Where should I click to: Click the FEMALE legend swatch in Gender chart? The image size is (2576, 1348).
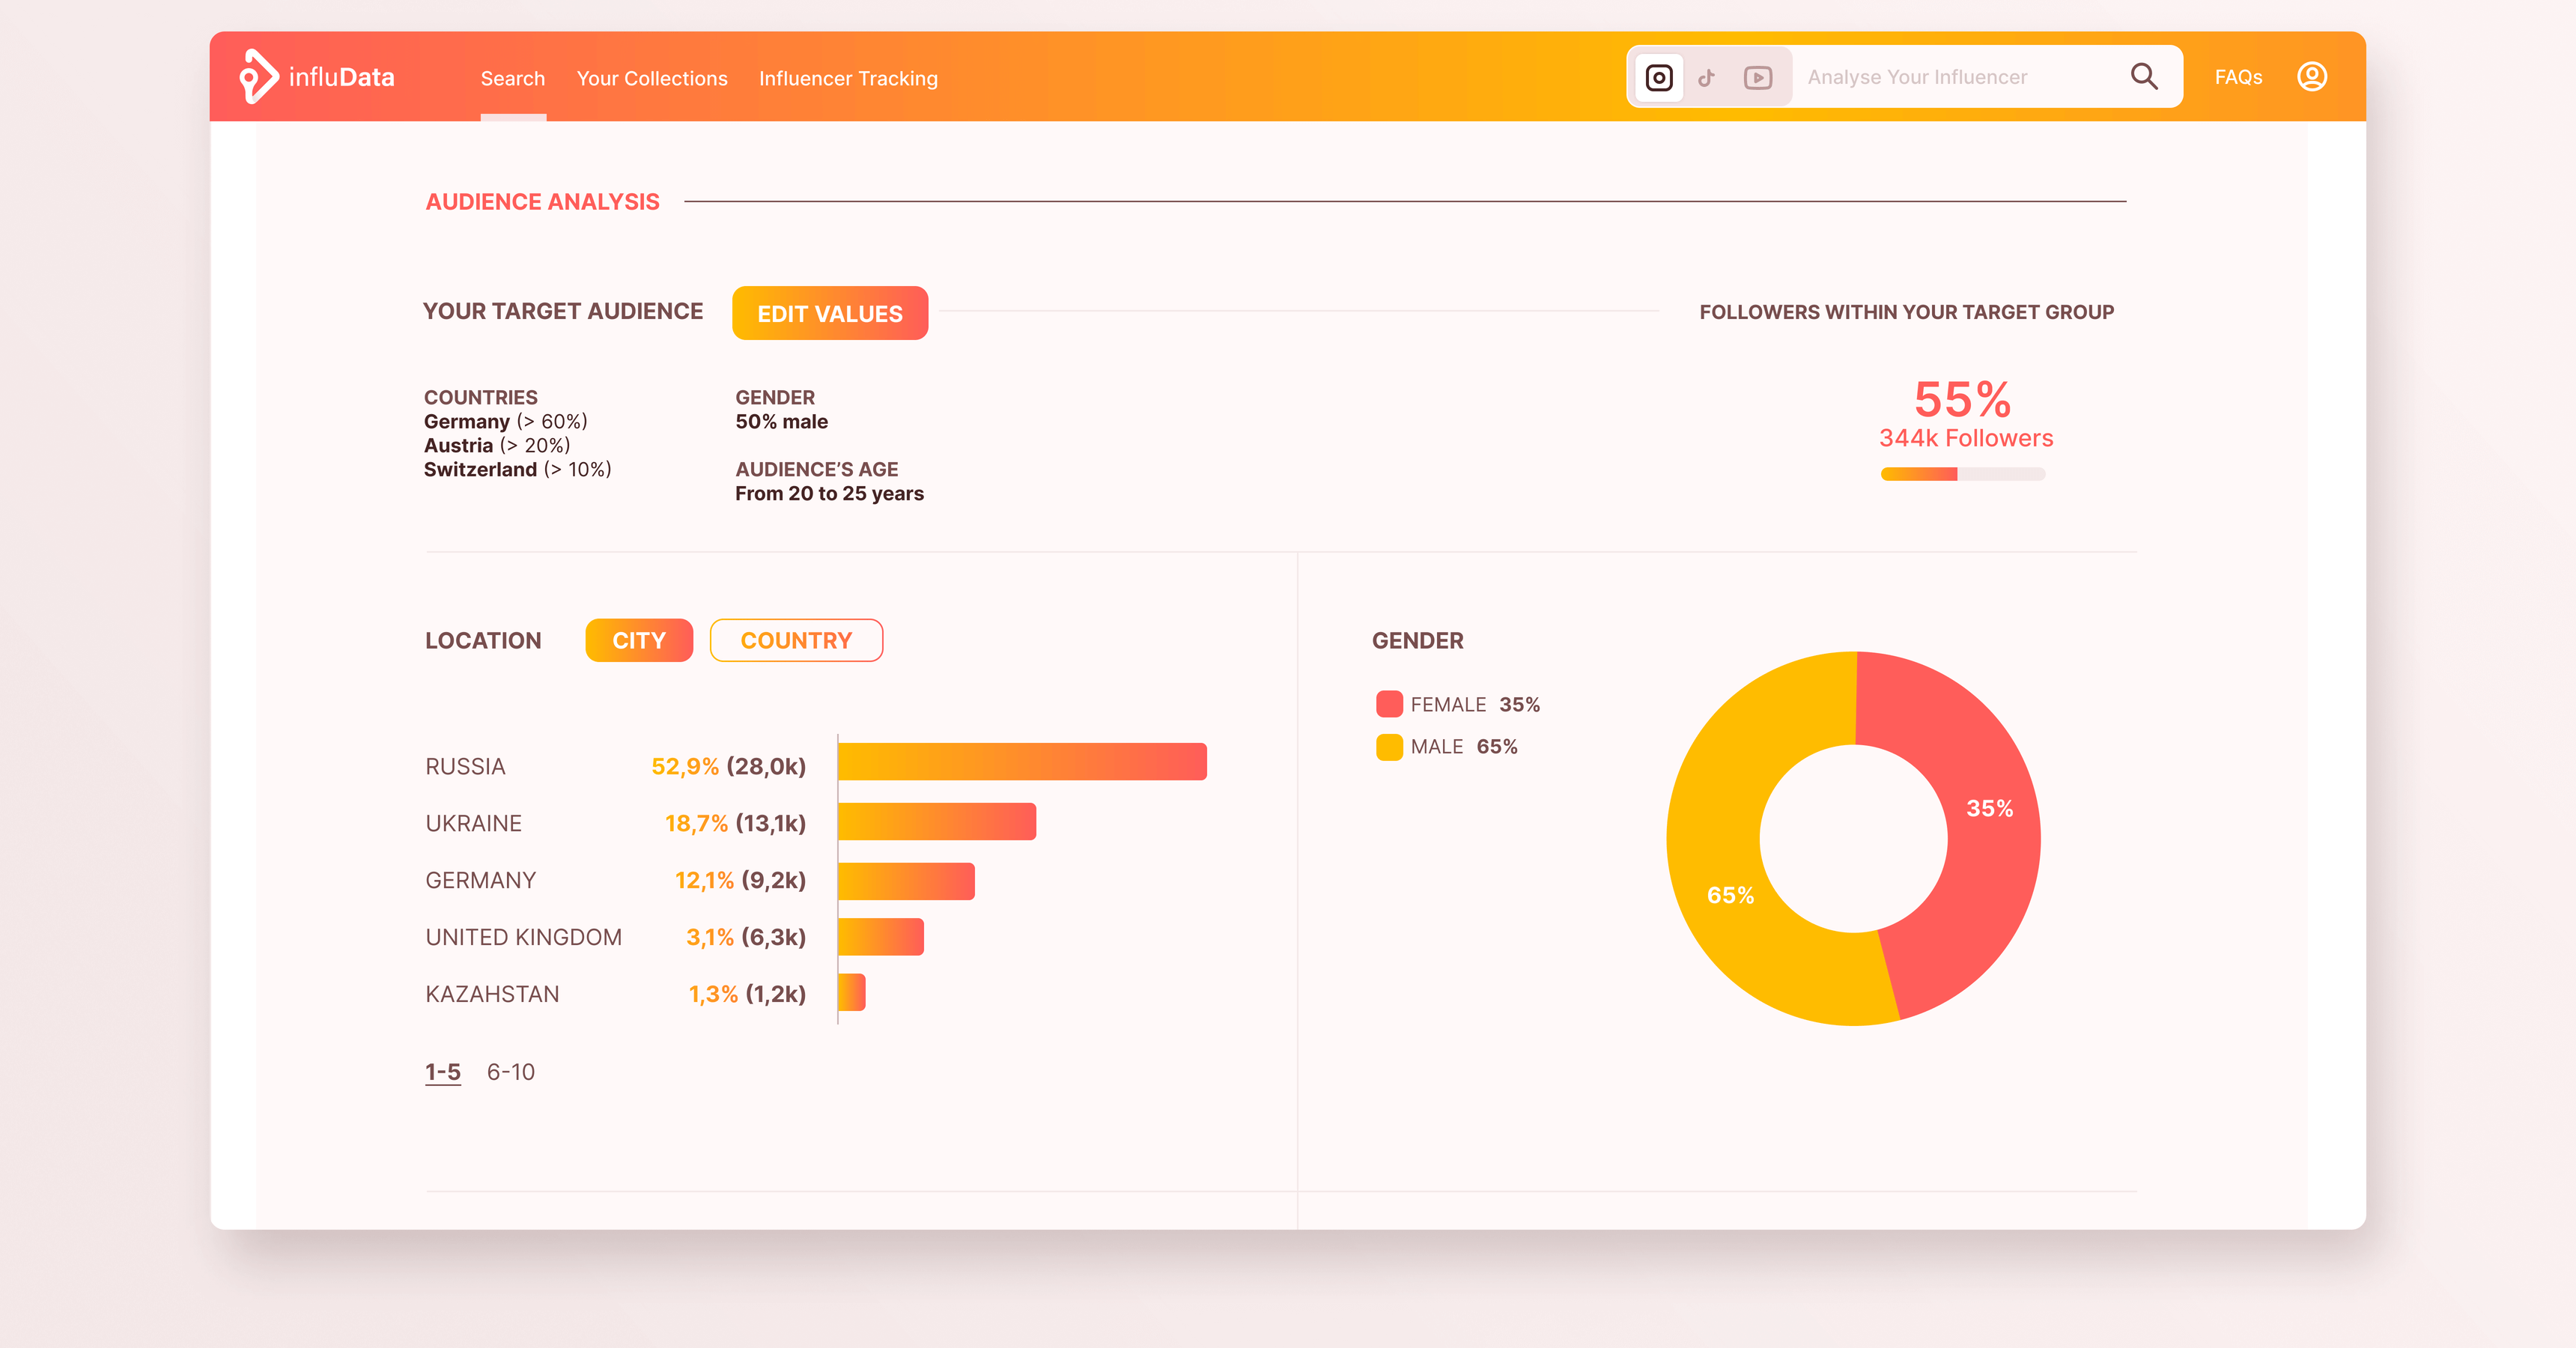click(1388, 704)
